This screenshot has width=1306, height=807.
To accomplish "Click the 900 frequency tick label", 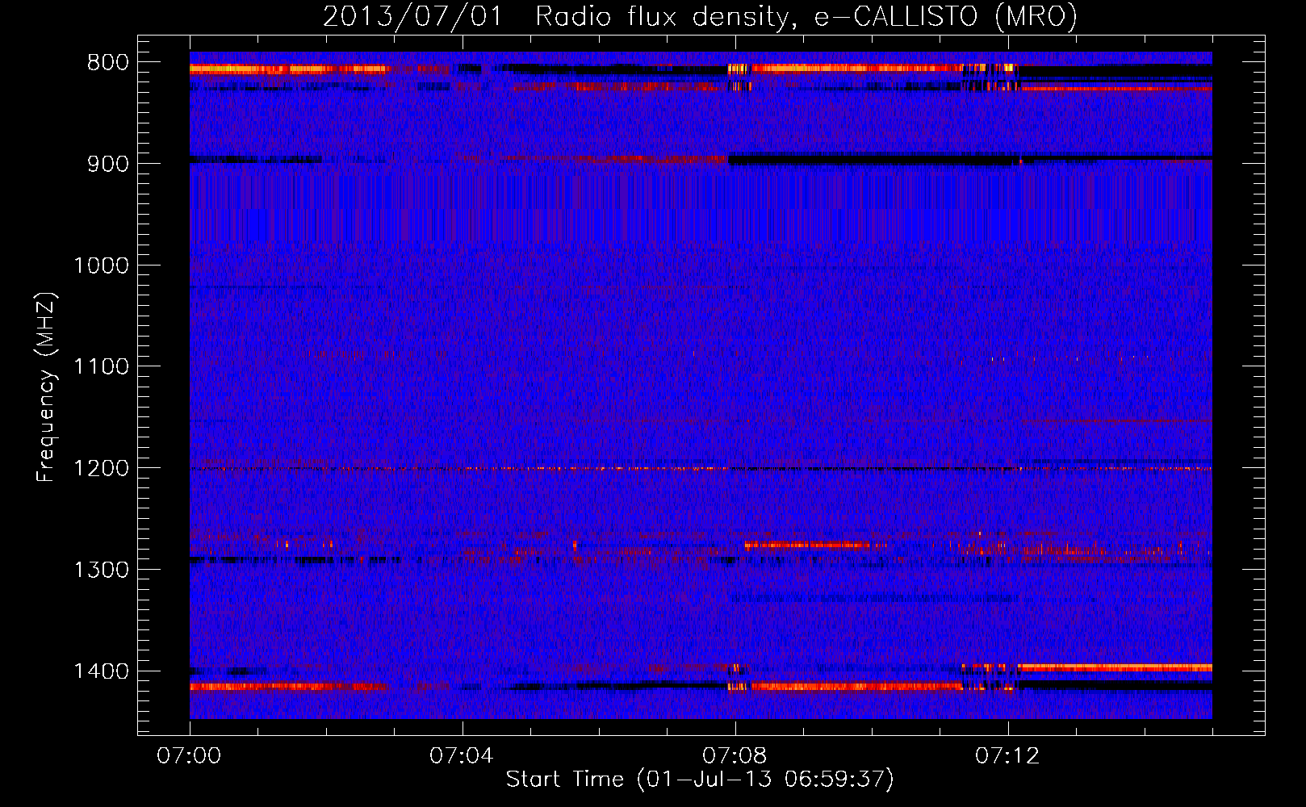I will click(108, 164).
